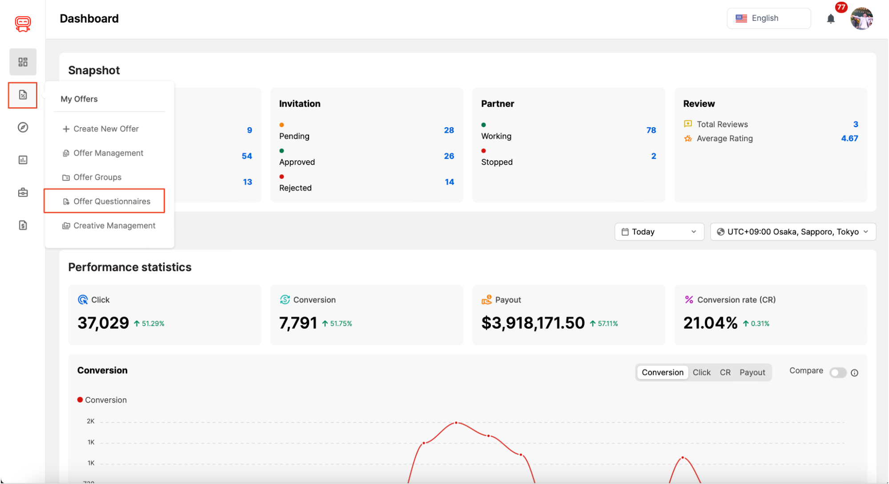Screen dimensions: 889x484
Task: Click the briefcase icon in sidebar
Action: coord(23,193)
